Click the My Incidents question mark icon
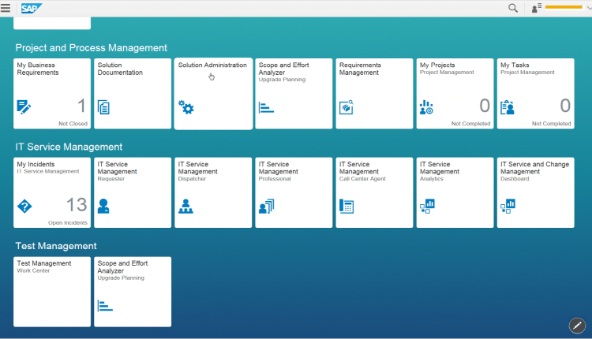This screenshot has width=592, height=339. point(24,207)
